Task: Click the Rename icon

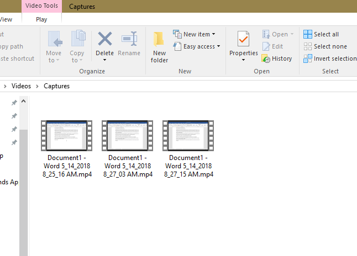Action: click(x=129, y=39)
